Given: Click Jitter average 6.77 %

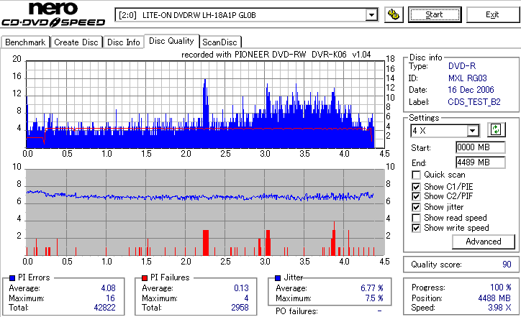Looking at the screenshot, I should tap(372, 288).
